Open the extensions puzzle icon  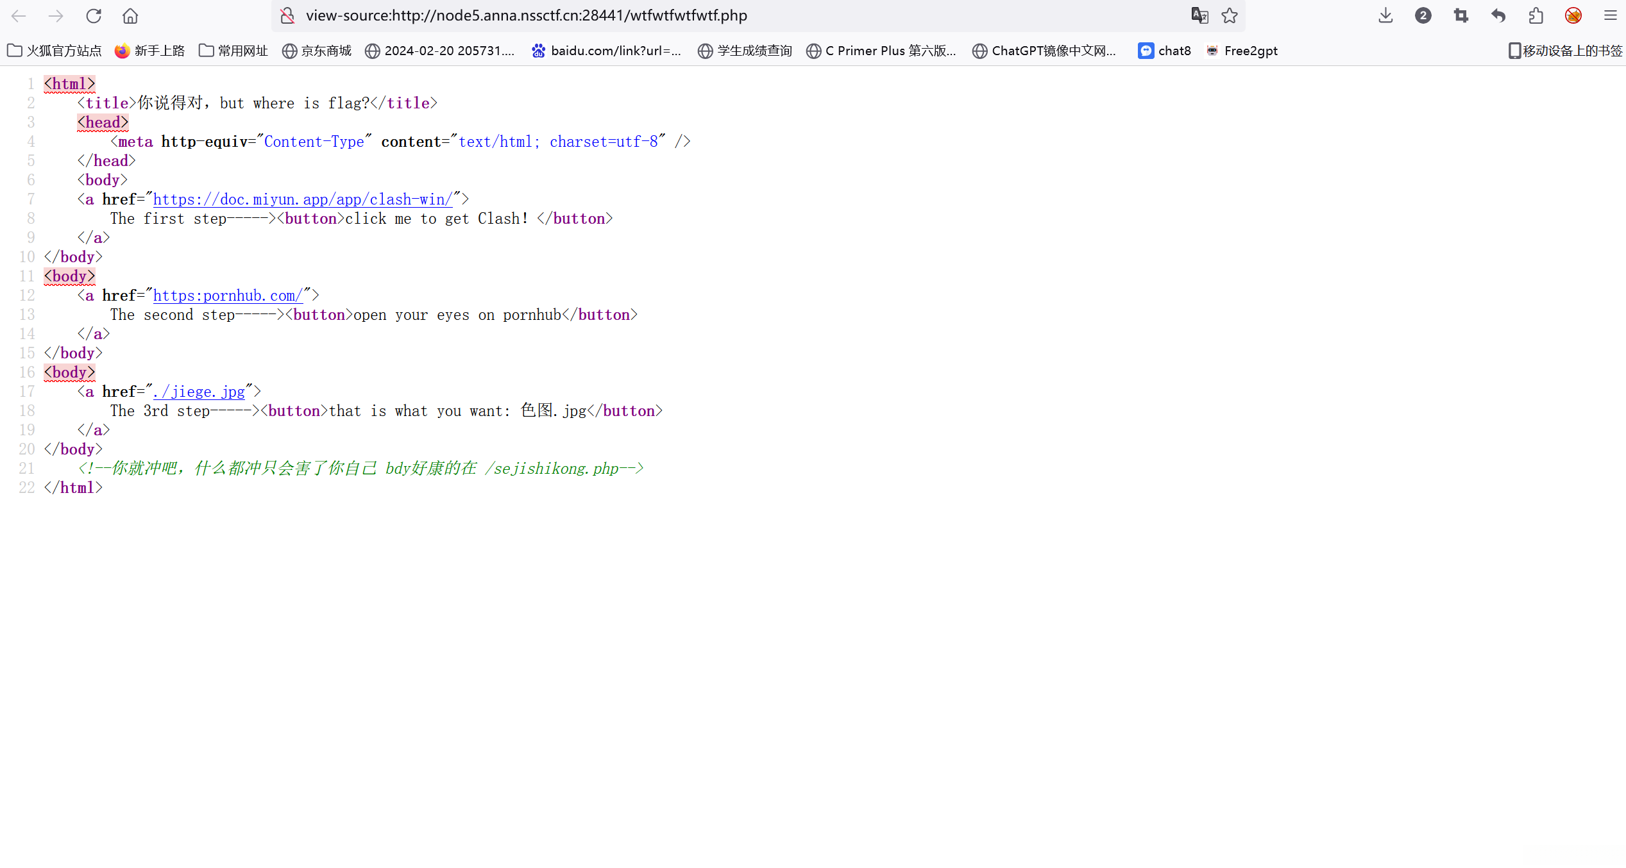(x=1536, y=15)
